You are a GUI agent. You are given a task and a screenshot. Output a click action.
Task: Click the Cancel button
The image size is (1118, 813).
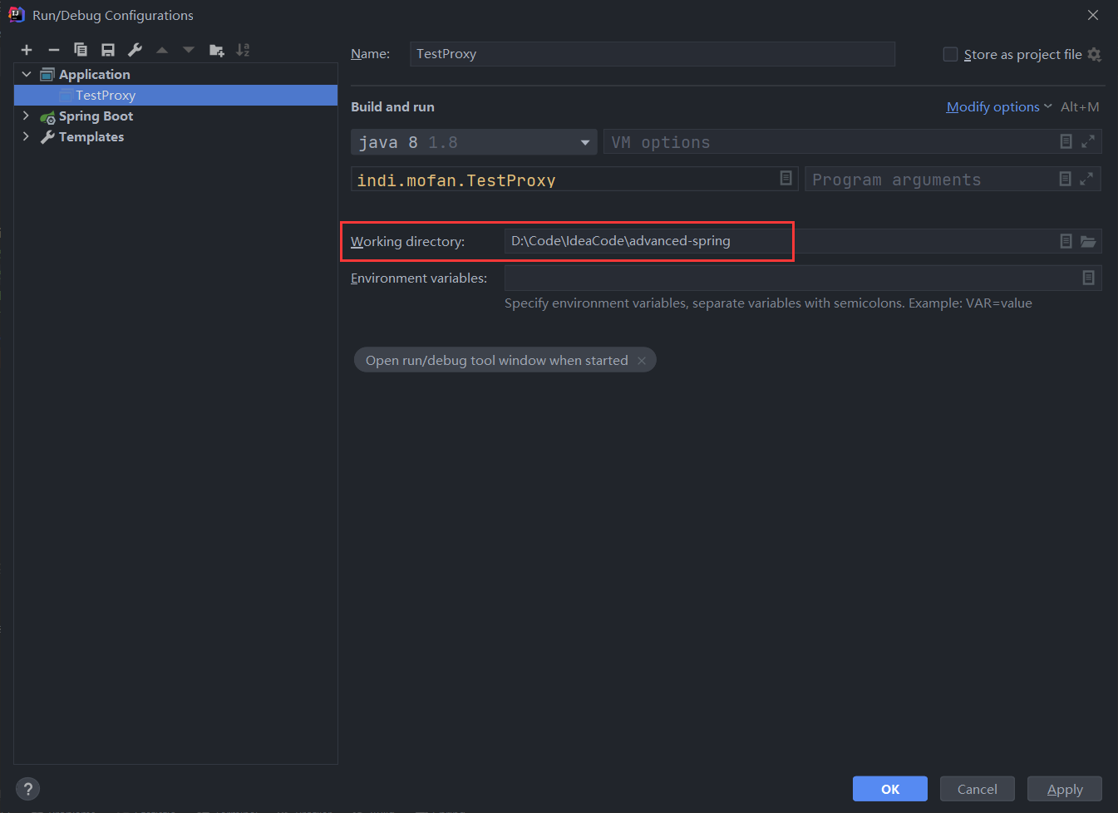pyautogui.click(x=978, y=789)
